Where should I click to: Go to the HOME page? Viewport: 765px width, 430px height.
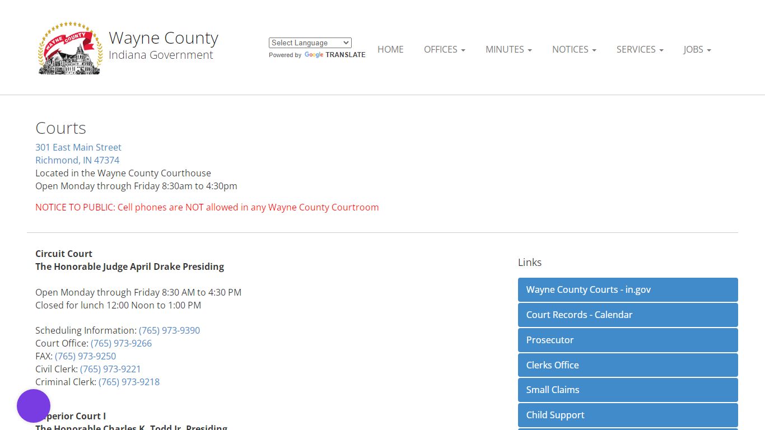coord(390,49)
